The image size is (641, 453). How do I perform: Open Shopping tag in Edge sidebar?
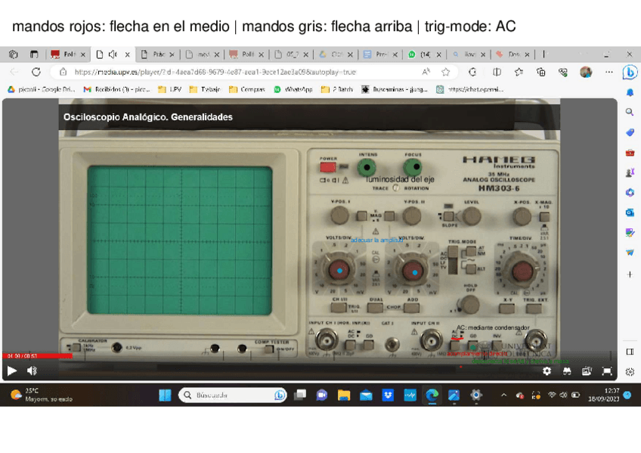point(630,132)
